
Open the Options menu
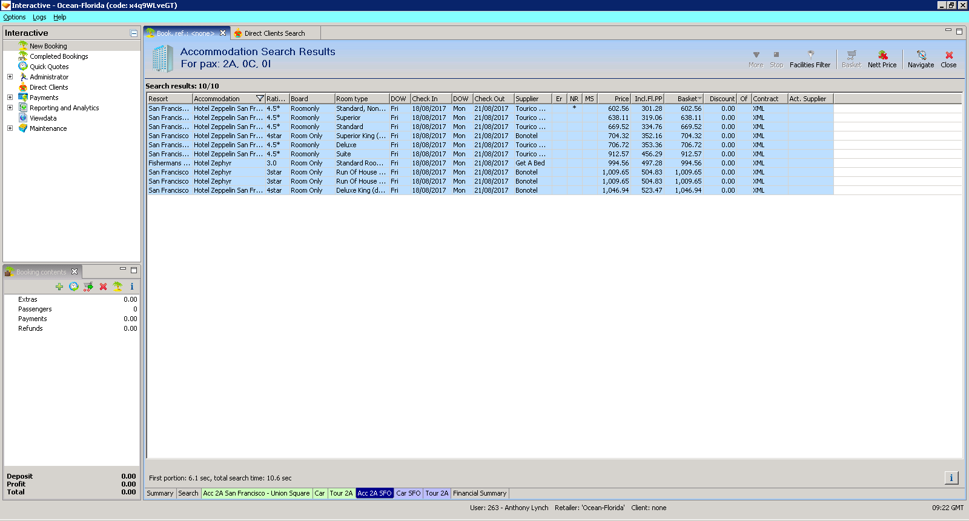click(x=15, y=17)
